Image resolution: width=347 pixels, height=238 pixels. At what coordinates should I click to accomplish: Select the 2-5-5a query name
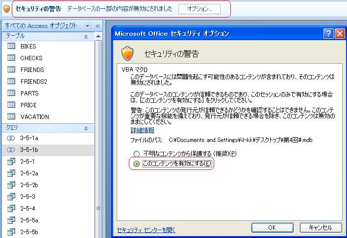point(29,220)
